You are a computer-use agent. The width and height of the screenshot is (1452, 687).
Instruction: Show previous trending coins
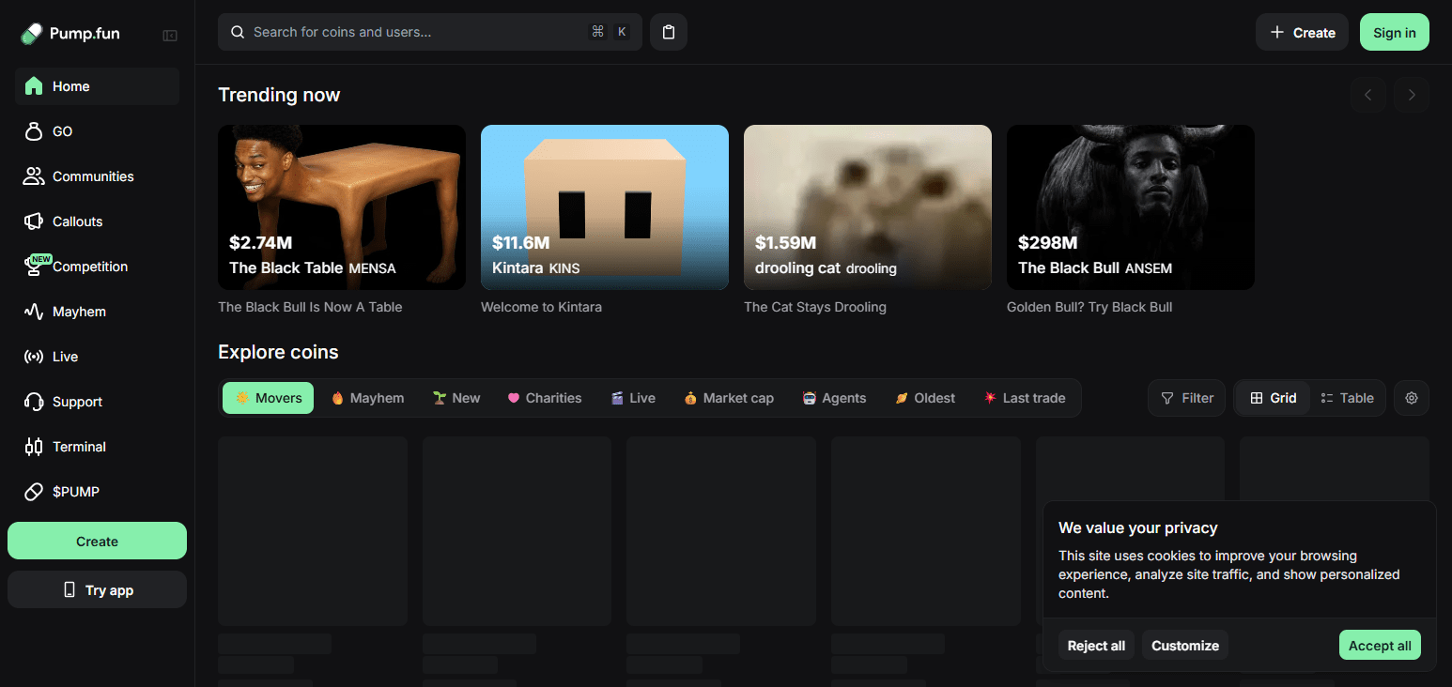(x=1368, y=95)
